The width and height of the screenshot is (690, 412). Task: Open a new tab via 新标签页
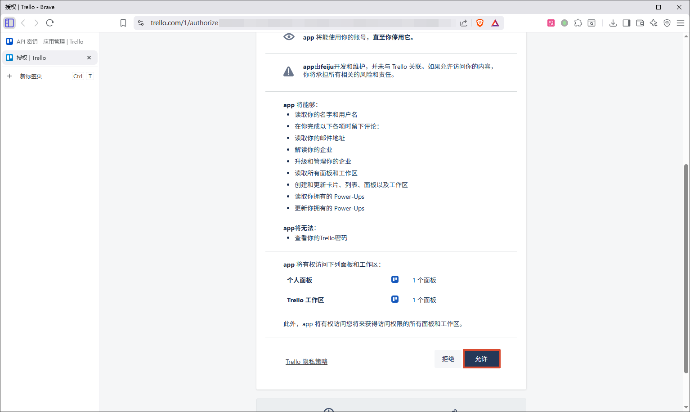(50, 76)
